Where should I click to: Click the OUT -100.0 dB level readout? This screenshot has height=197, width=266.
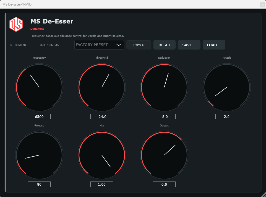point(49,45)
